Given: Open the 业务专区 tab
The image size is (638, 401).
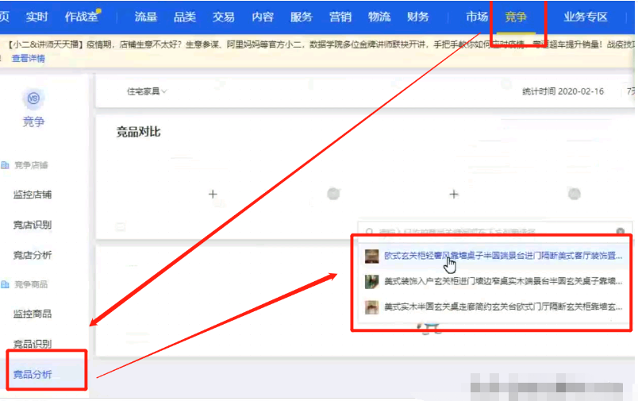Looking at the screenshot, I should (585, 17).
